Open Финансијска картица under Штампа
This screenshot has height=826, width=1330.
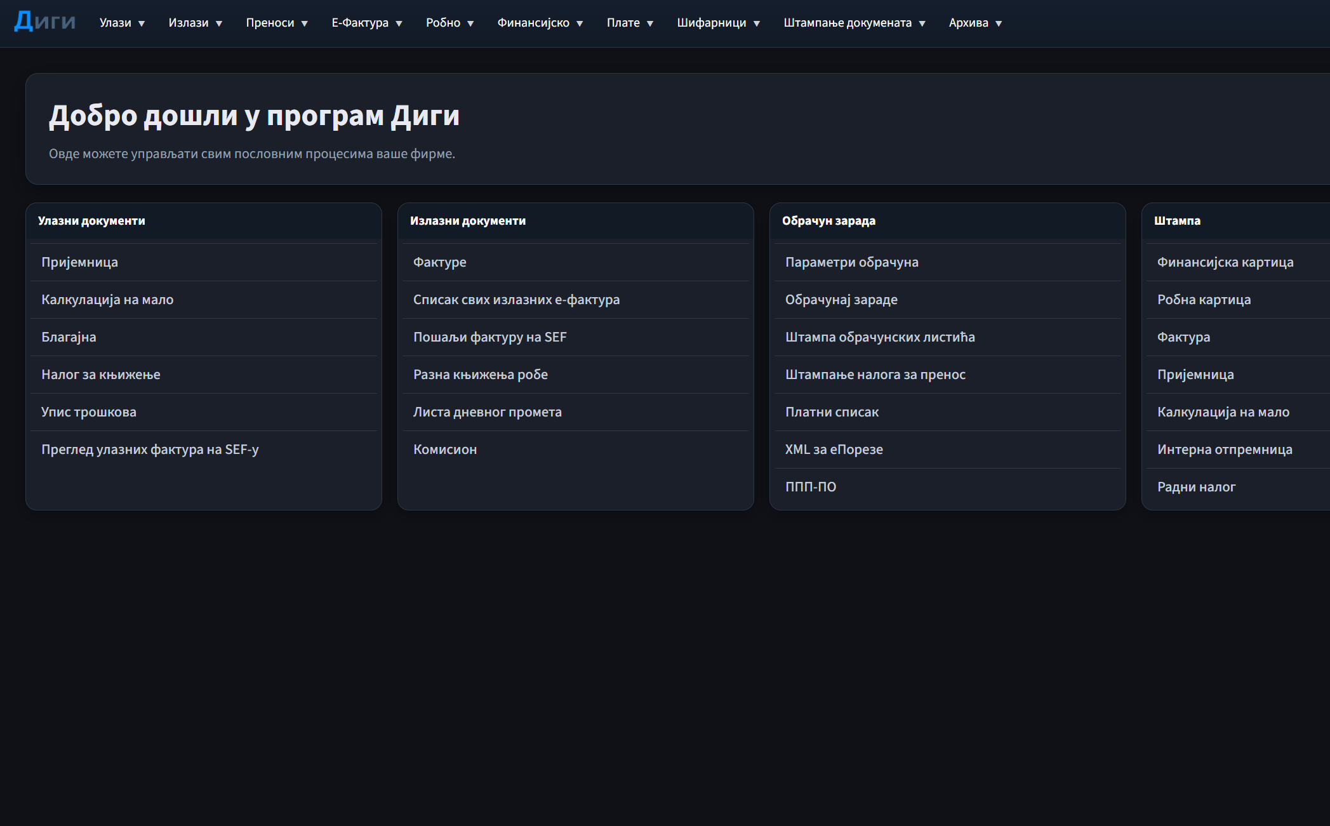point(1238,262)
